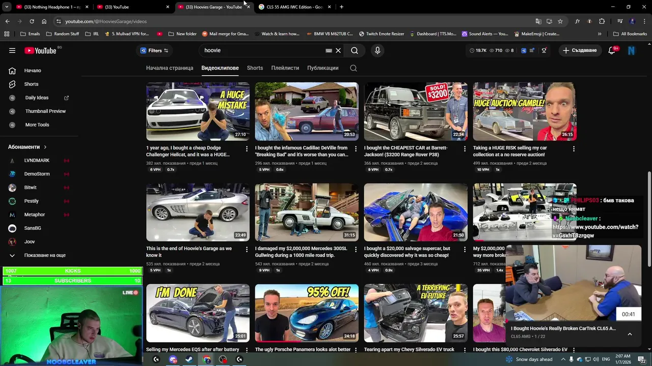Switch to the Shorts channel tab
The width and height of the screenshot is (652, 366).
click(x=255, y=68)
